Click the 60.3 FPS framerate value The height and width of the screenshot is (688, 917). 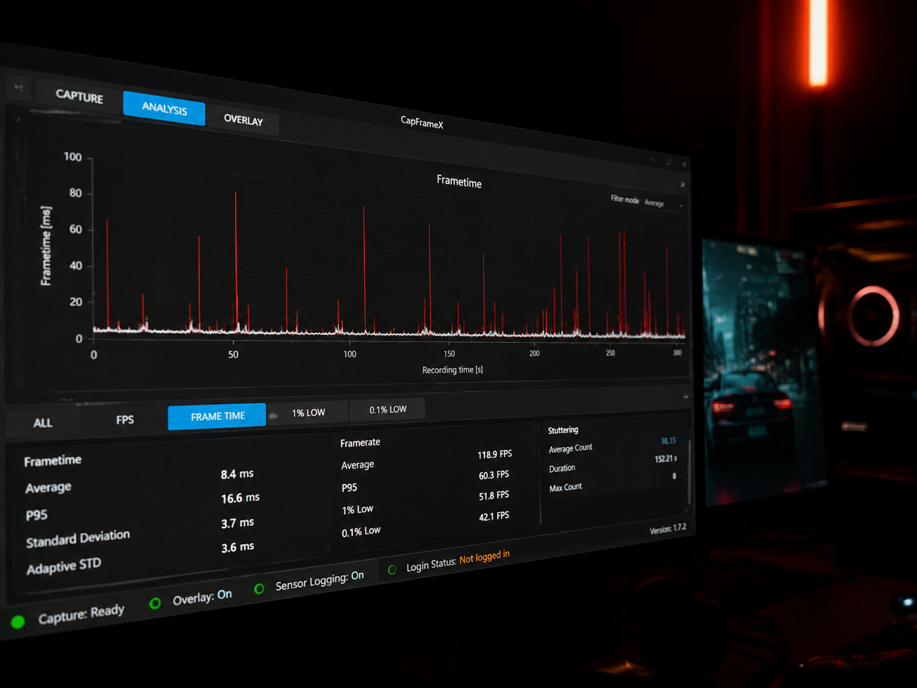[494, 475]
